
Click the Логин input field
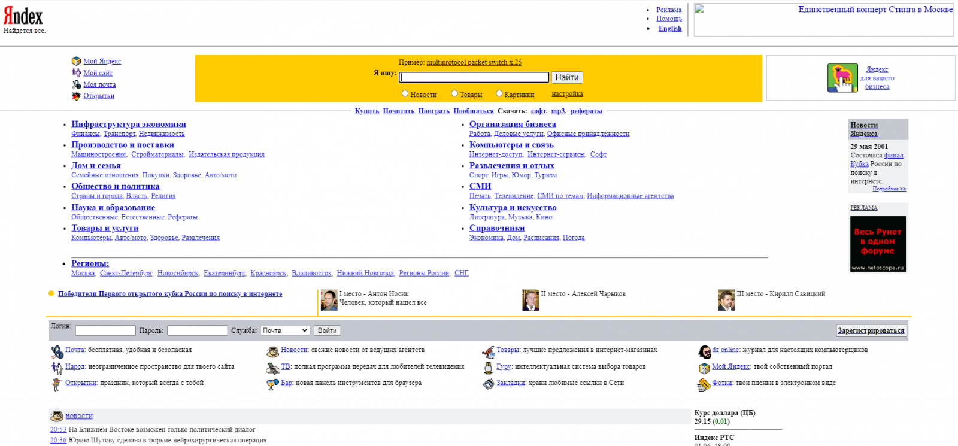(105, 330)
